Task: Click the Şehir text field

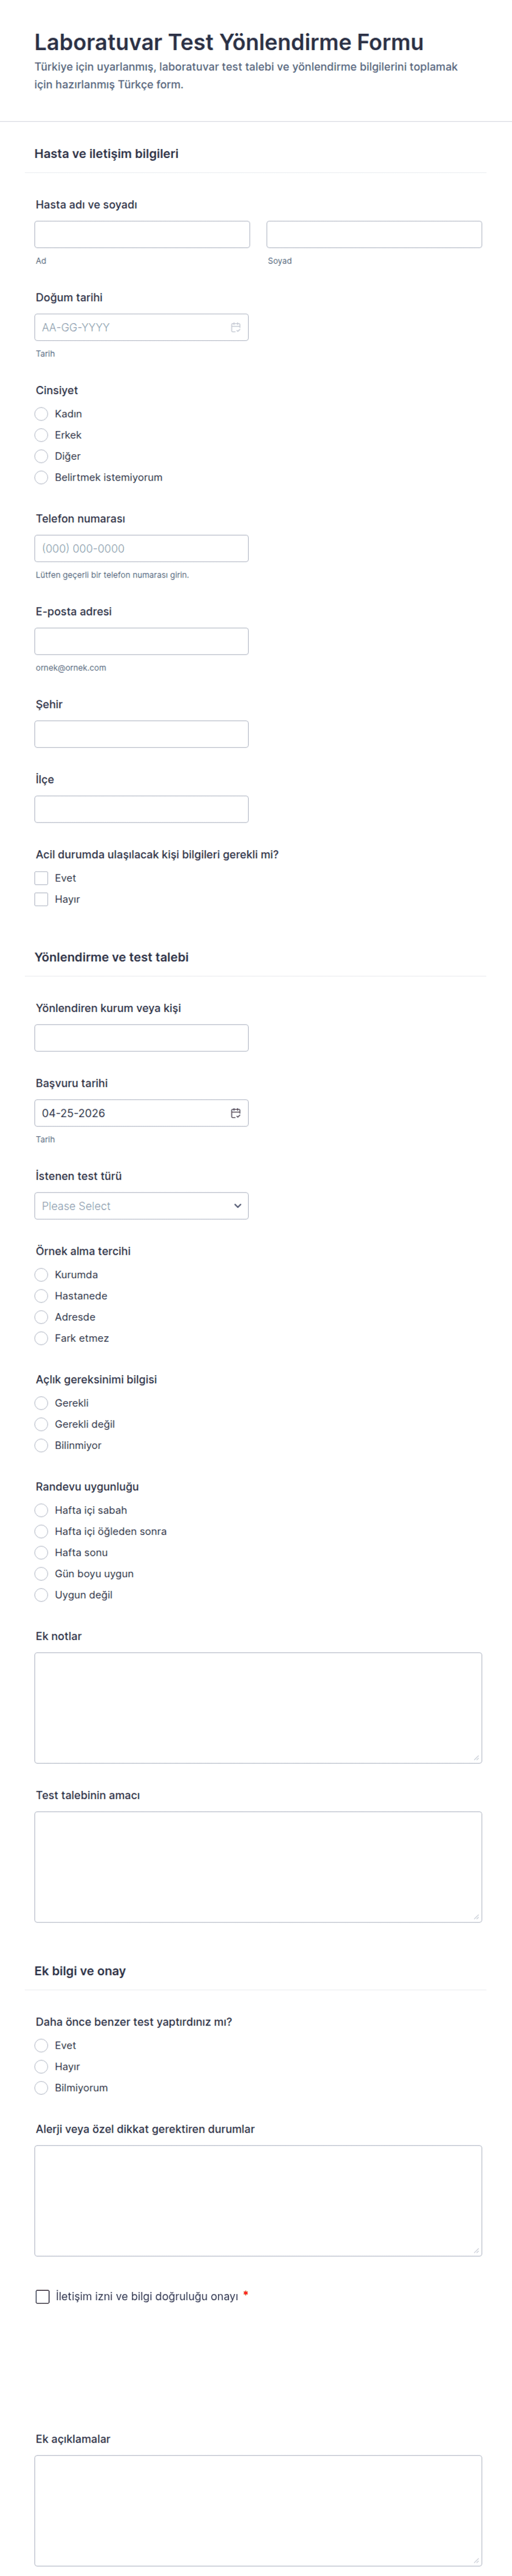Action: pyautogui.click(x=141, y=734)
